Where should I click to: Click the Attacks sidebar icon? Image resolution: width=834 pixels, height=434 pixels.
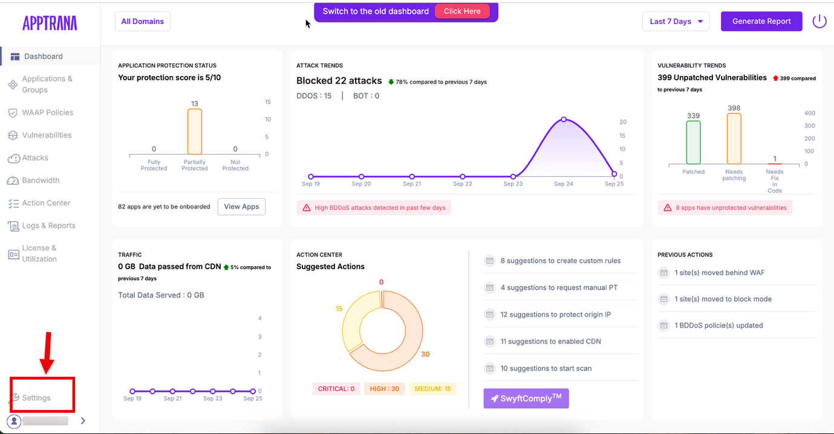13,158
